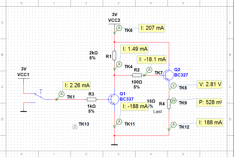This screenshot has height=157, width=234.
Task: Click the TK4 probe label
Action: 129,67
